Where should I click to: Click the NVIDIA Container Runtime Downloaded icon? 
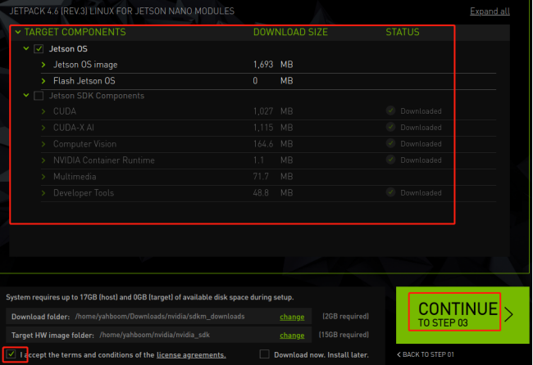tap(391, 160)
